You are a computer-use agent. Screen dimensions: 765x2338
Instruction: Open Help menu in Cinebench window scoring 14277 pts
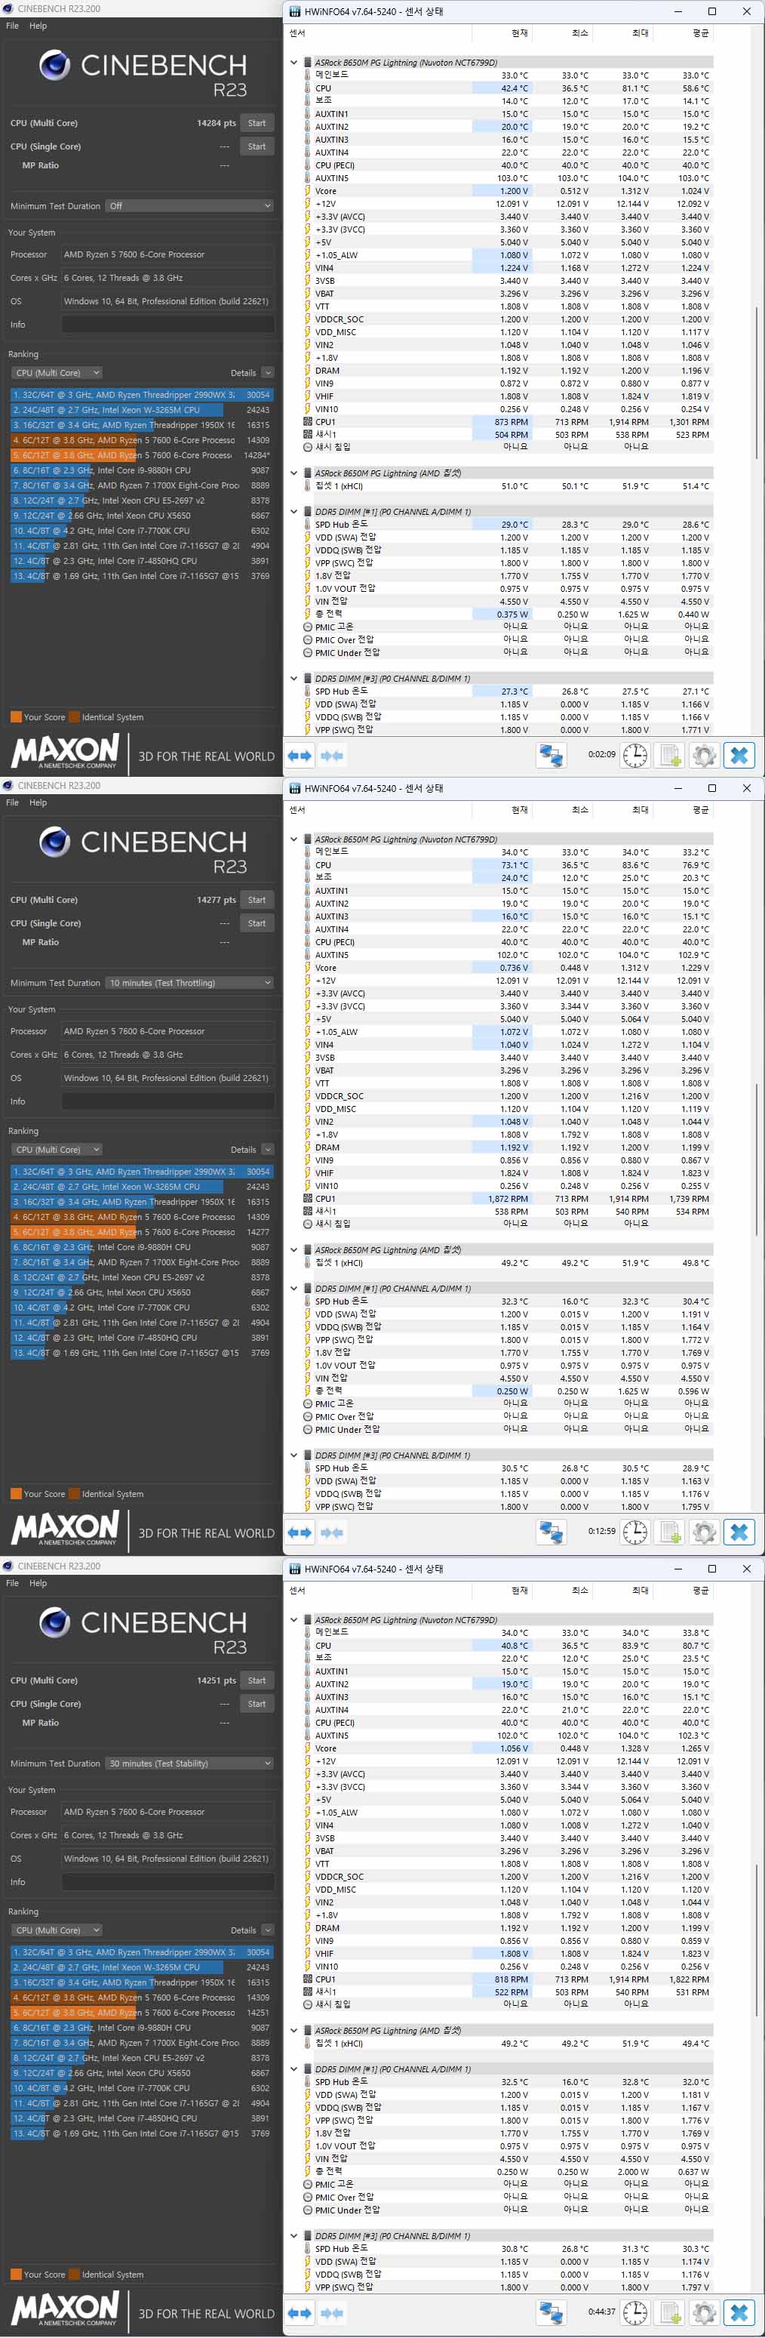click(38, 802)
